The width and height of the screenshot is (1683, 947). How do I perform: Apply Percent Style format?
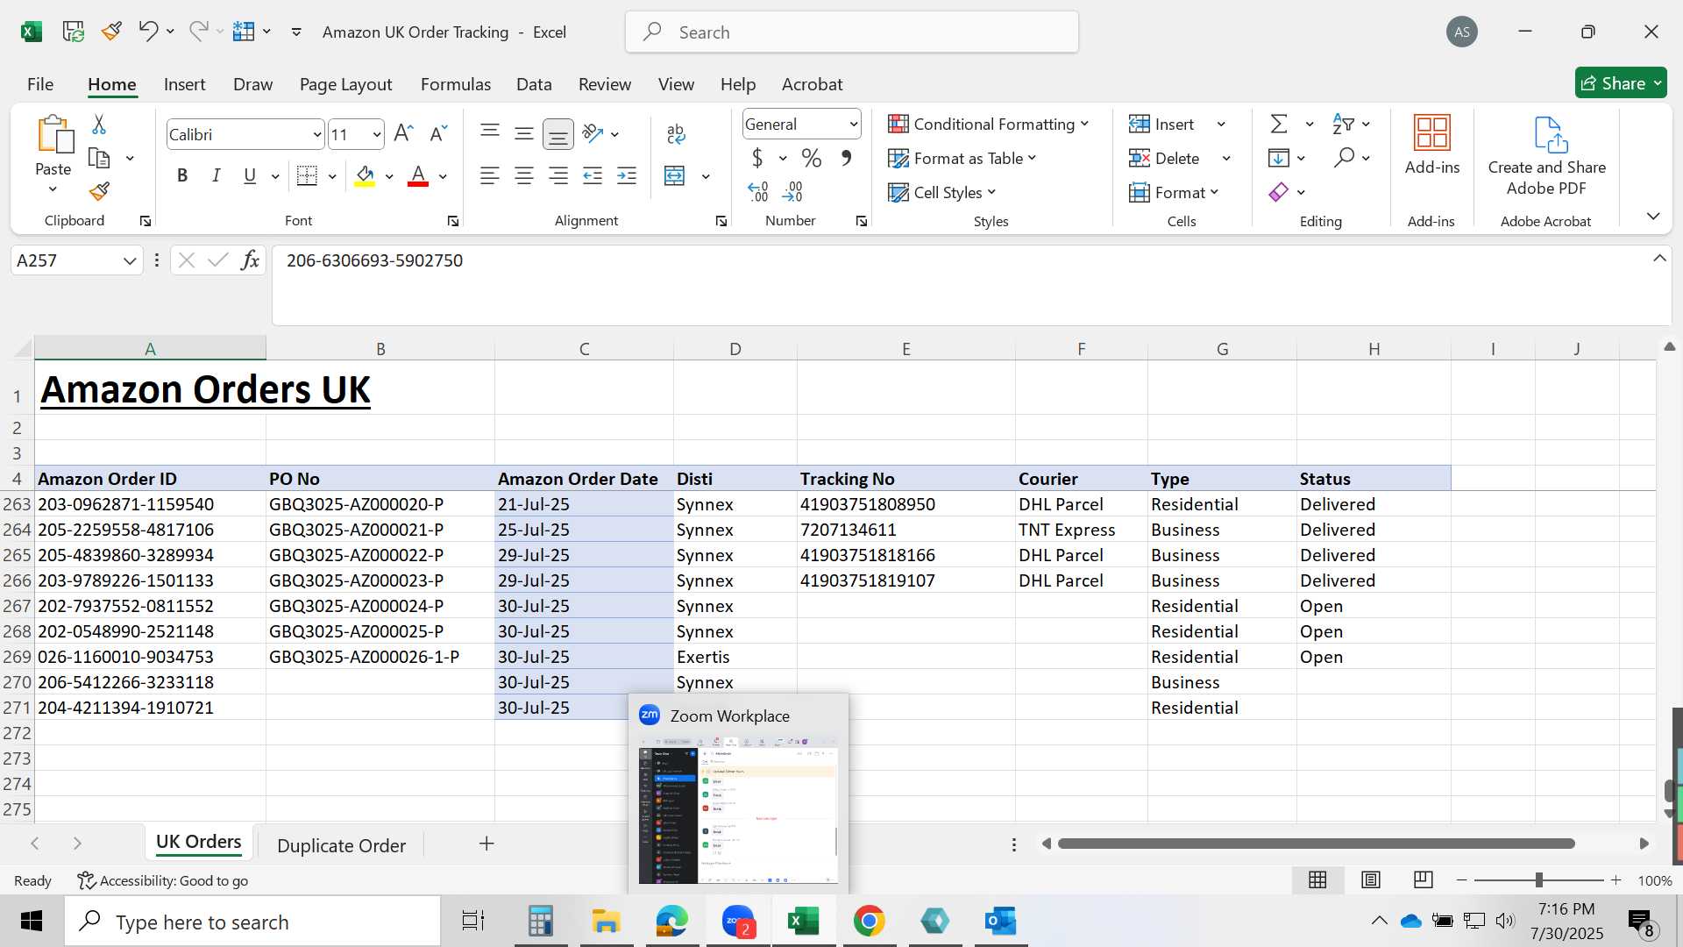(812, 159)
